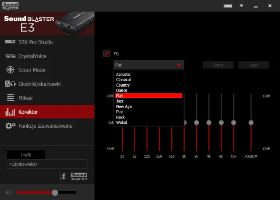Collapse the Flat preset dropdown arrow
Viewport: 280px width, 200px height.
point(179,65)
